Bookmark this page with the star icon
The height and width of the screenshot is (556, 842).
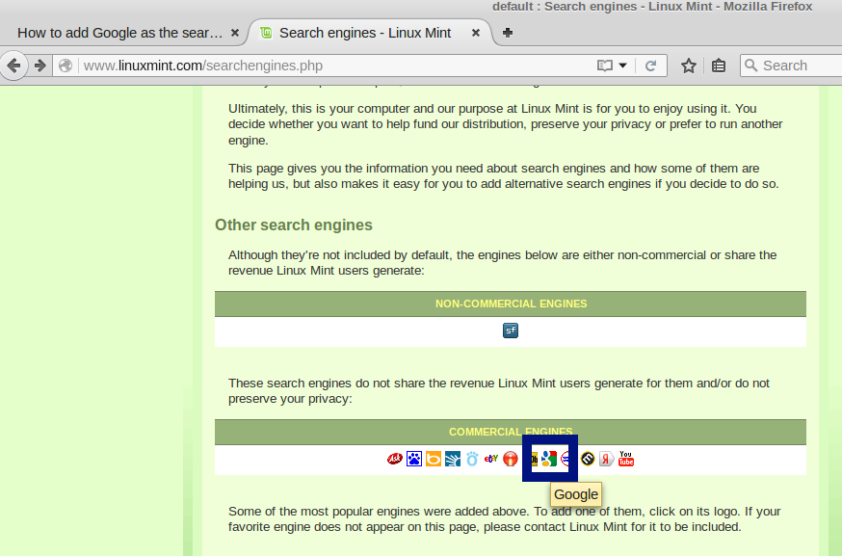(689, 66)
